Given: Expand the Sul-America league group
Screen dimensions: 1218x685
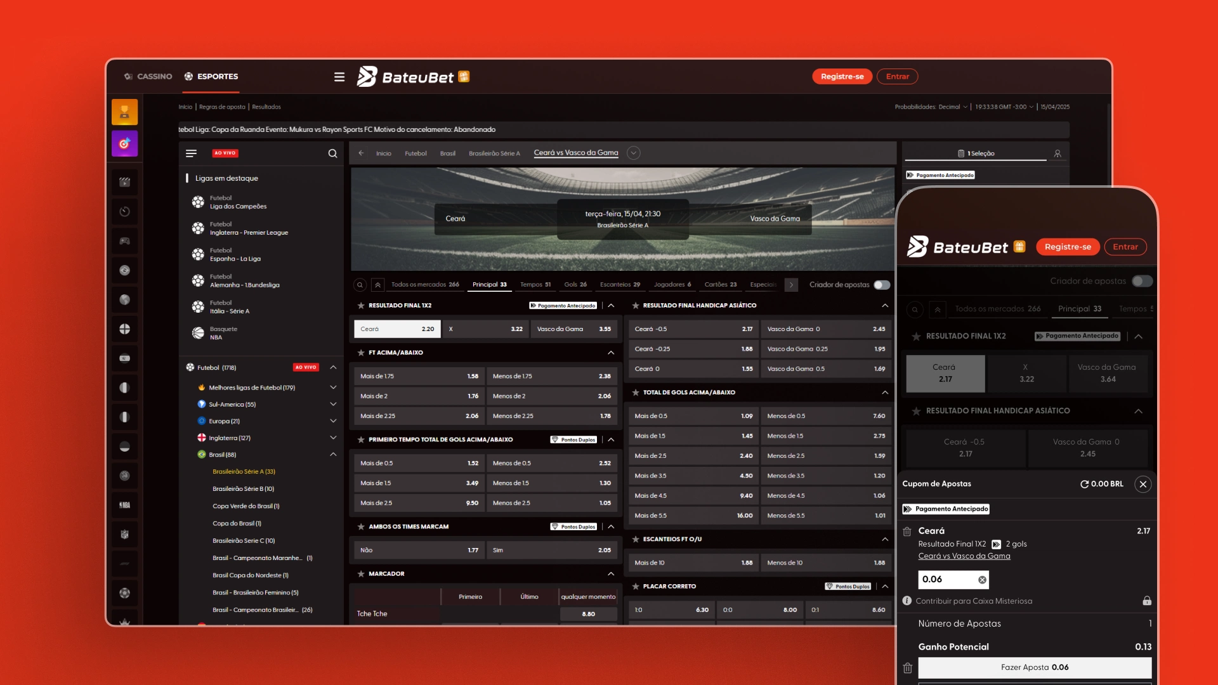Looking at the screenshot, I should pyautogui.click(x=333, y=404).
